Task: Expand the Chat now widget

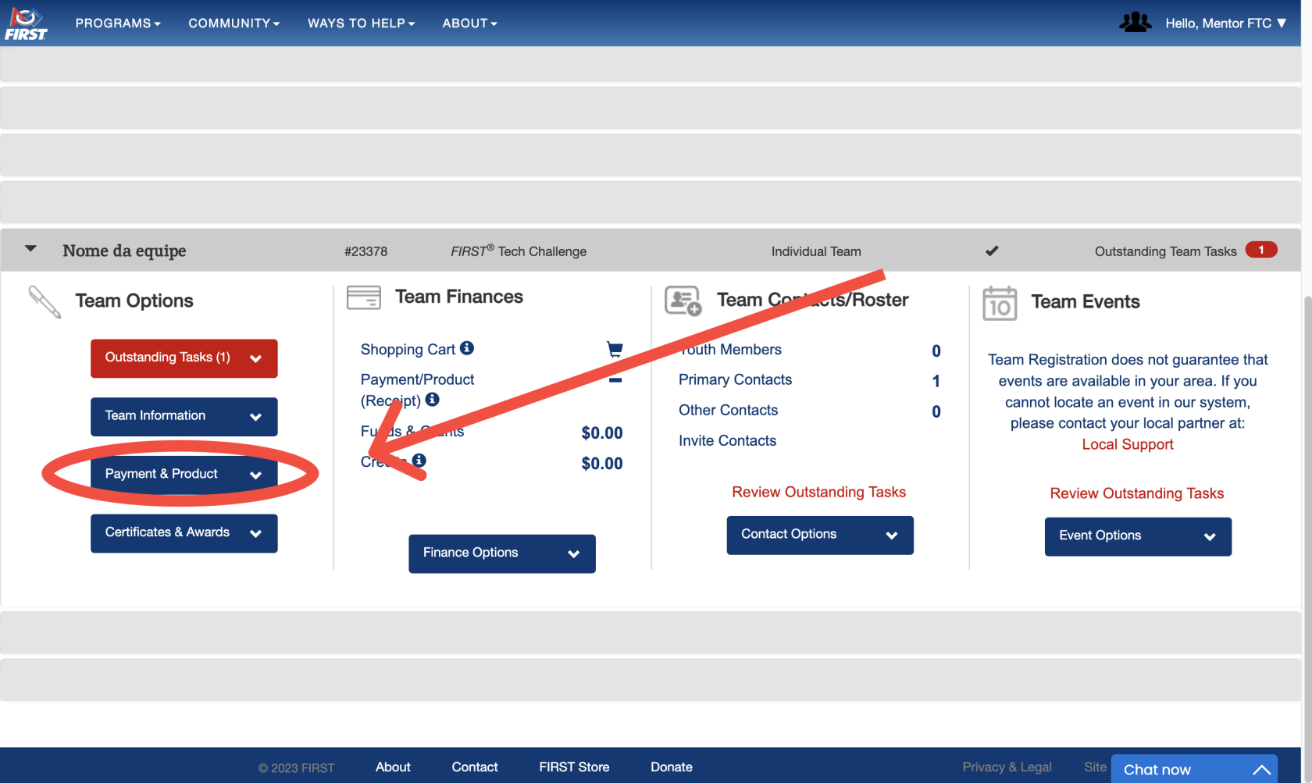Action: 1194,769
